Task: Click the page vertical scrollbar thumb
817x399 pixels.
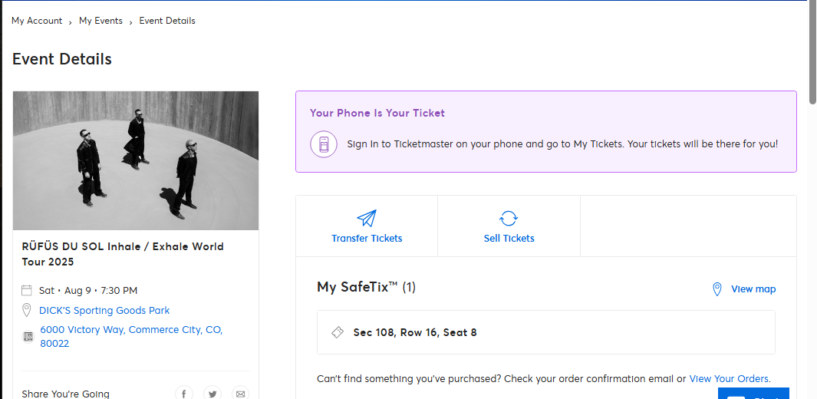Action: [x=813, y=52]
